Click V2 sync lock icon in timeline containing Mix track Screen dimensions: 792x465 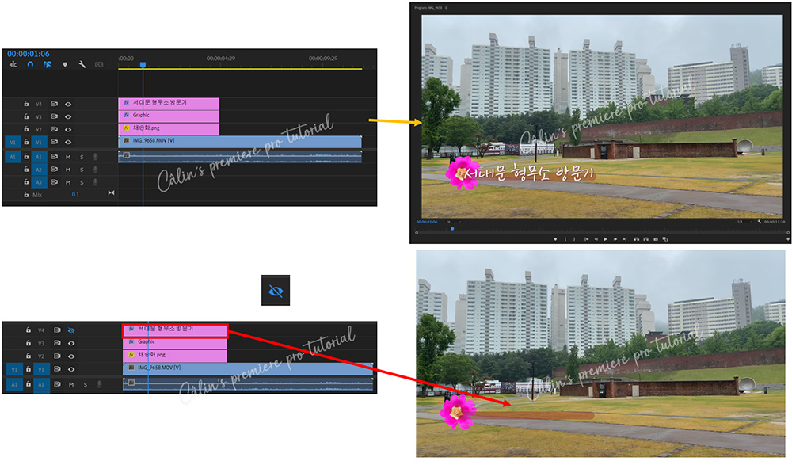click(54, 129)
